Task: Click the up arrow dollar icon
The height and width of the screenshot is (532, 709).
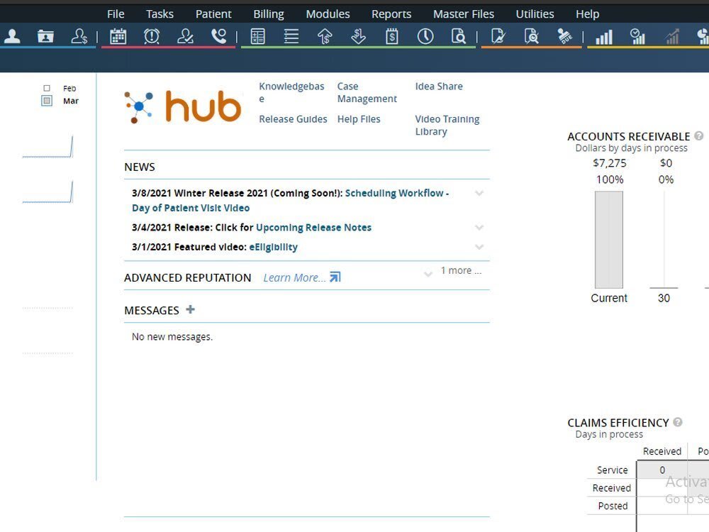Action: coord(325,36)
